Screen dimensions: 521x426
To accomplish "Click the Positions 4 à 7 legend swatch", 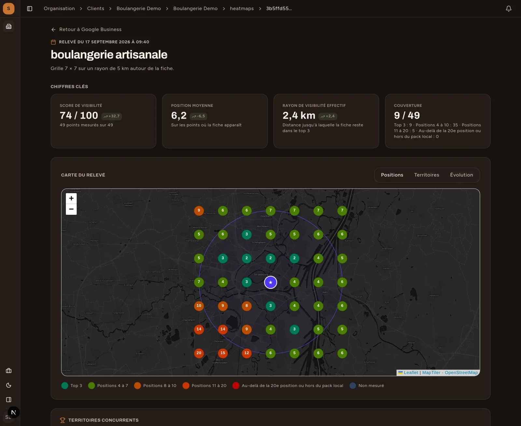I will pos(92,386).
